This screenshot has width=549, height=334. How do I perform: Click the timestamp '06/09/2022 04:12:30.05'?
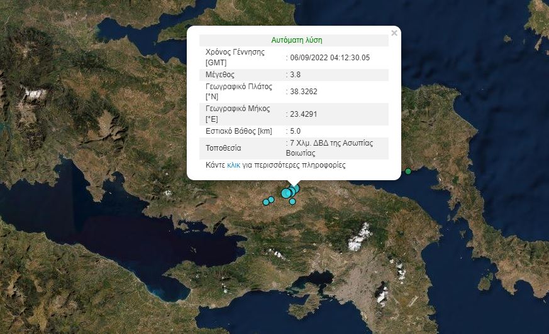pyautogui.click(x=330, y=58)
